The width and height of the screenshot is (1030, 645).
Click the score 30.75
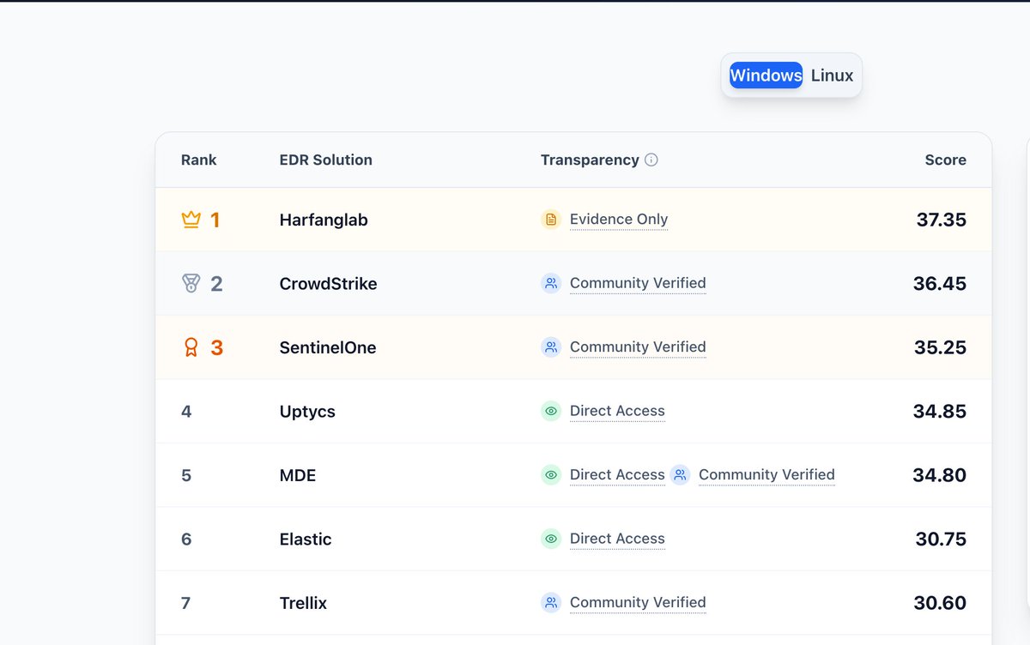point(941,539)
